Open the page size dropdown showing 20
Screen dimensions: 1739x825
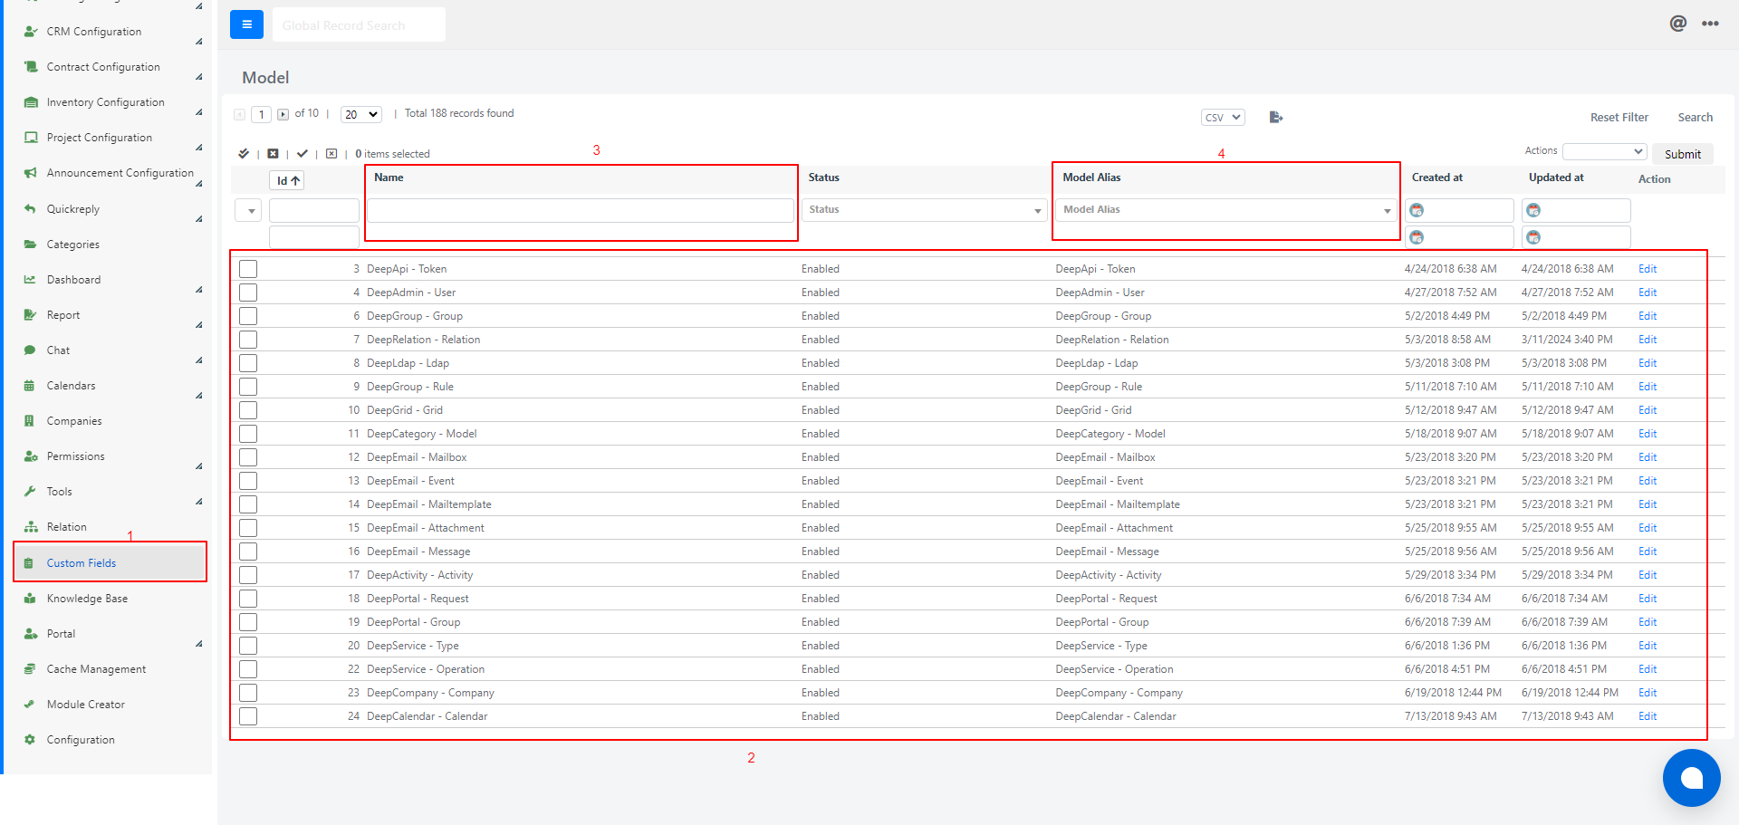point(360,114)
